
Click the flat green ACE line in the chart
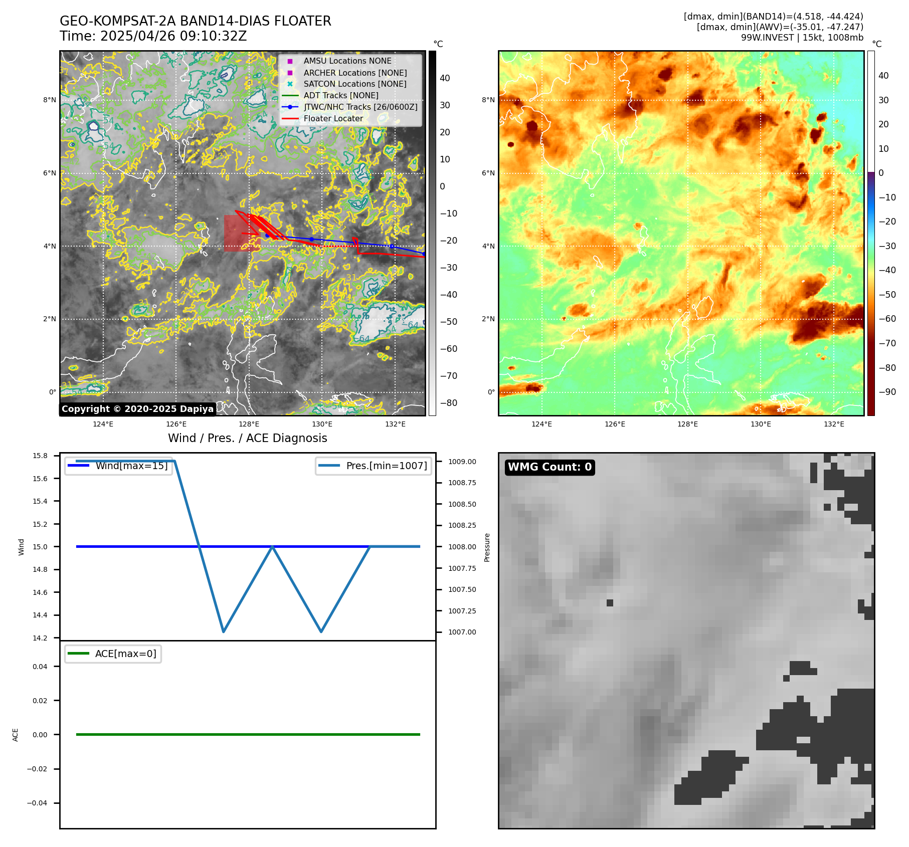point(248,734)
